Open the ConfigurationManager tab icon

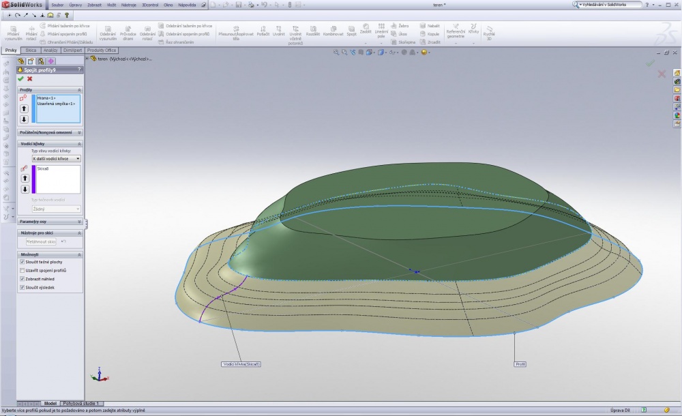pos(41,61)
